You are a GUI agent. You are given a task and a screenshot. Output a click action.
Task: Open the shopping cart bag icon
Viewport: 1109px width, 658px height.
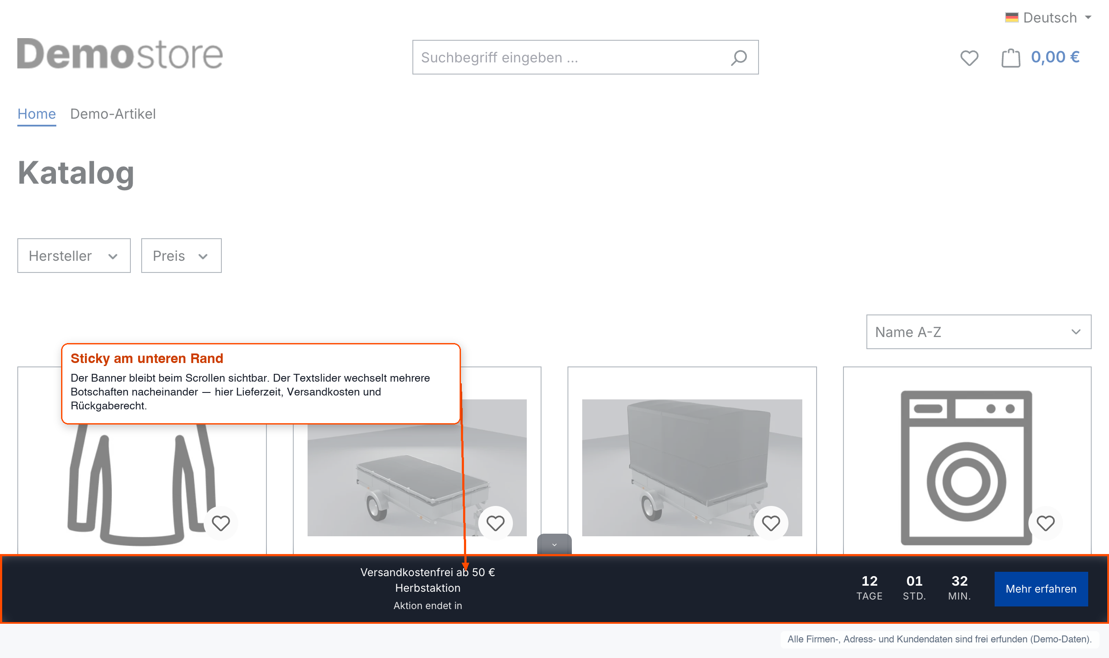pyautogui.click(x=1011, y=58)
